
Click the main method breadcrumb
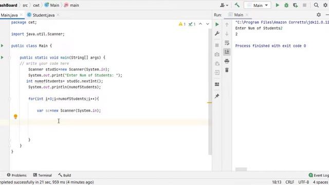[71, 5]
